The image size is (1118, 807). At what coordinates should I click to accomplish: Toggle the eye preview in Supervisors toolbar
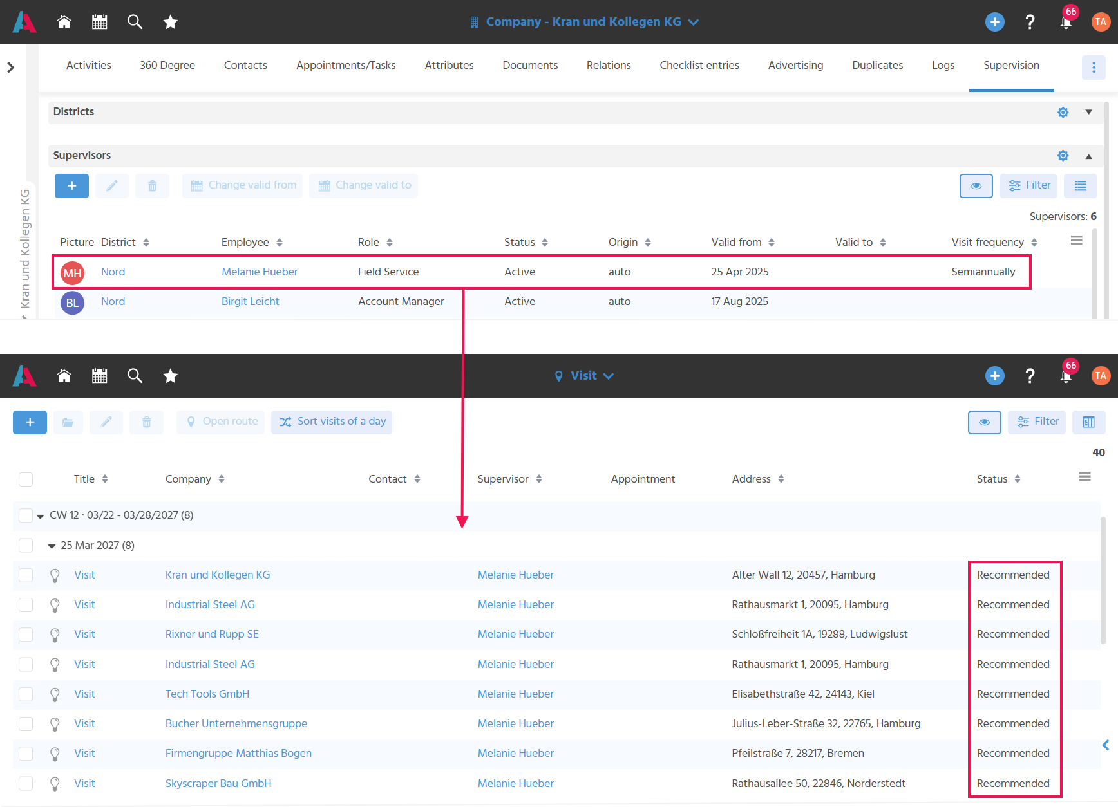pos(976,186)
